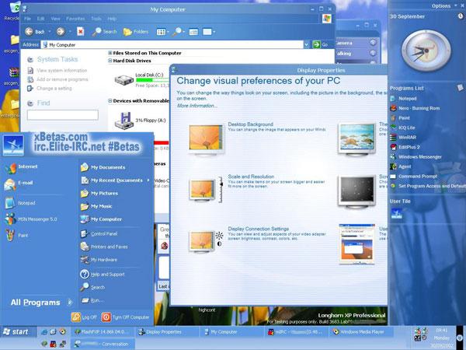Open the Tools menu in My Computer
The height and width of the screenshot is (350, 466).
(96, 19)
